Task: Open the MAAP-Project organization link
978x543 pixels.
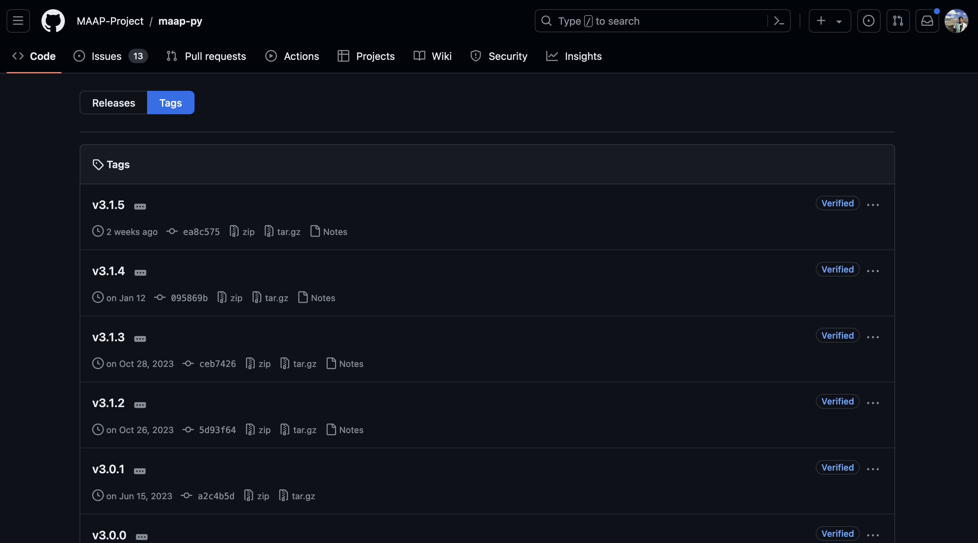Action: 110,21
